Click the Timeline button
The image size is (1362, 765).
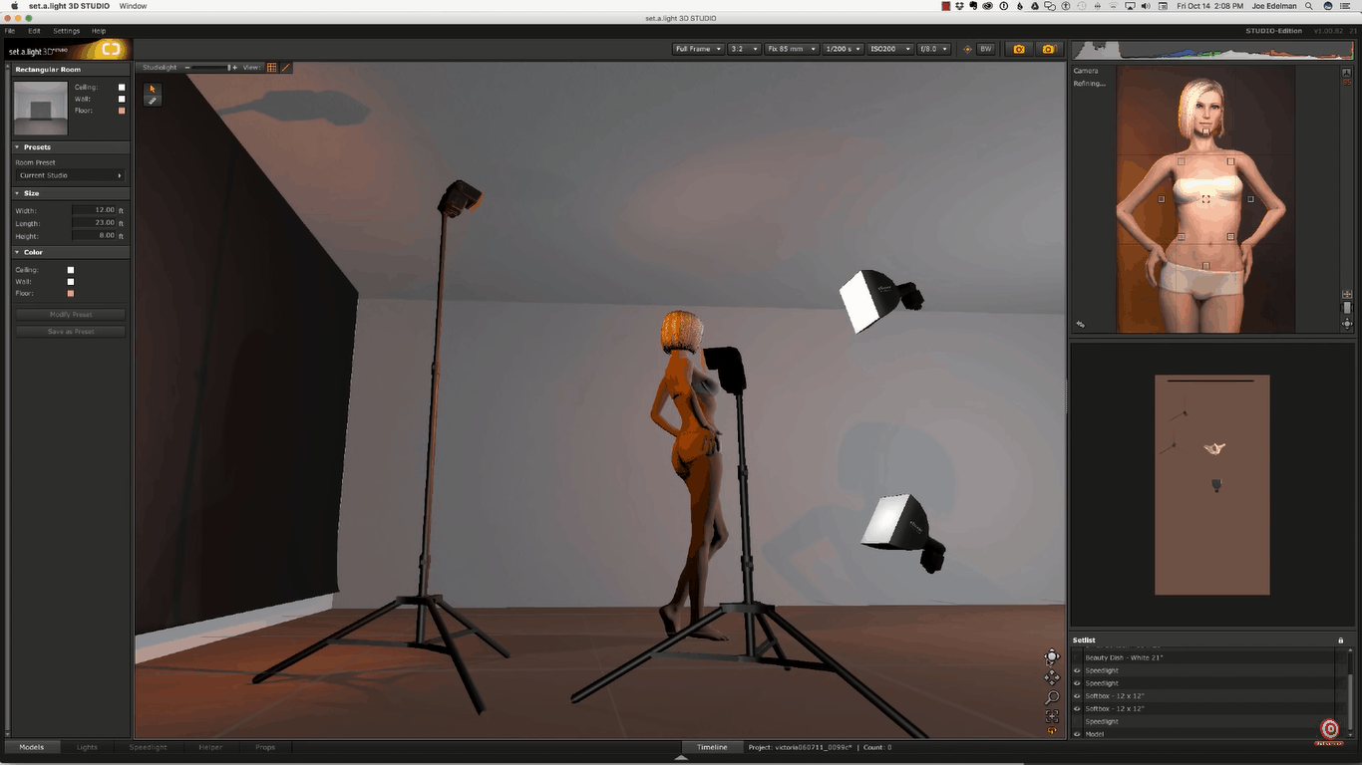pyautogui.click(x=712, y=747)
